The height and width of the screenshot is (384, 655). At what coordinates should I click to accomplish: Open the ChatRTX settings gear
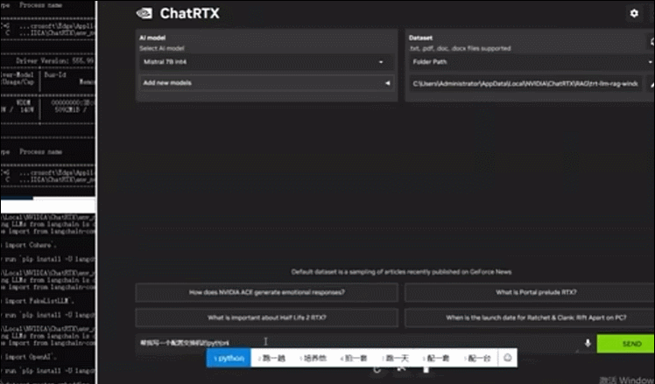tap(633, 13)
